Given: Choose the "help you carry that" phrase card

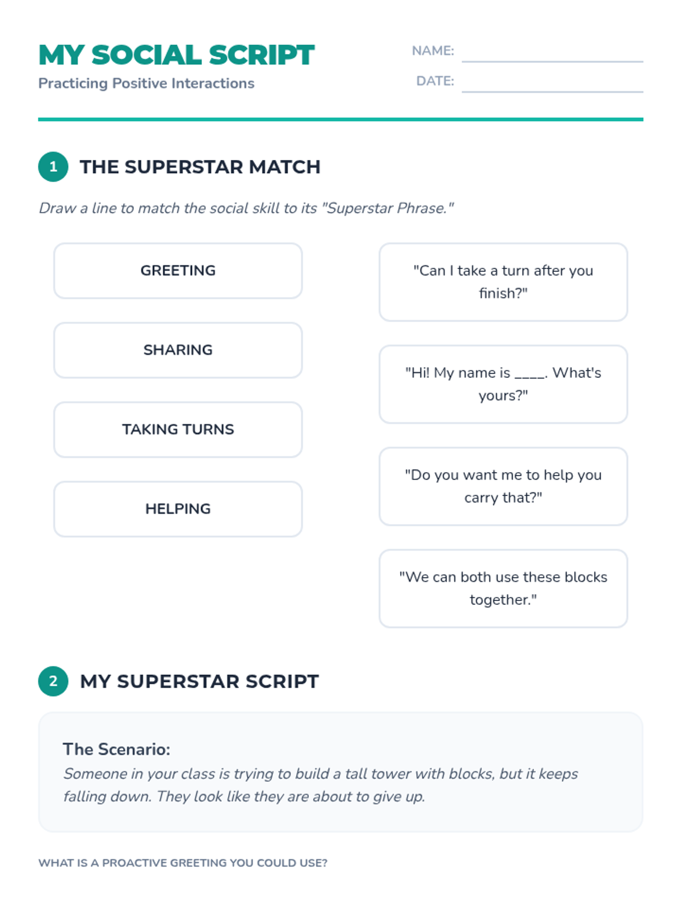Looking at the screenshot, I should coord(503,486).
